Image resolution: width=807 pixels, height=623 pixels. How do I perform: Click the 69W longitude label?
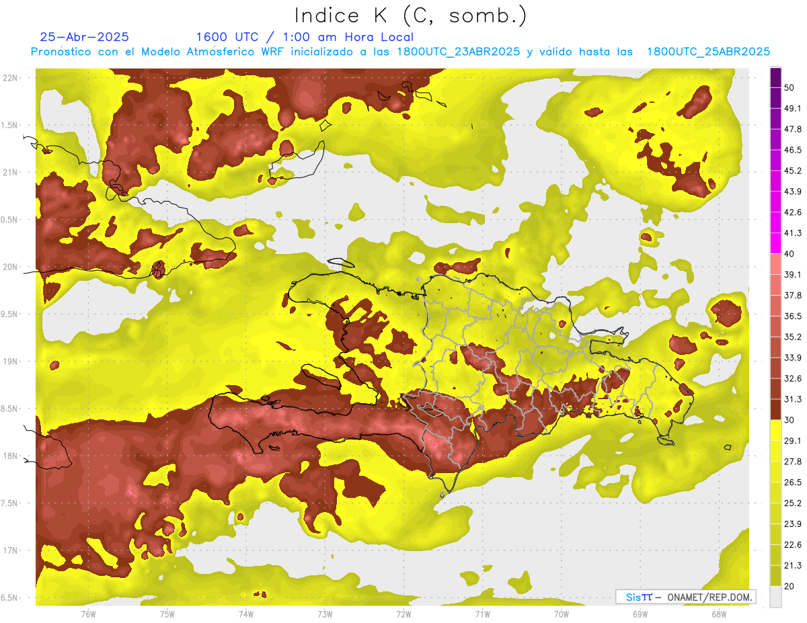click(640, 614)
